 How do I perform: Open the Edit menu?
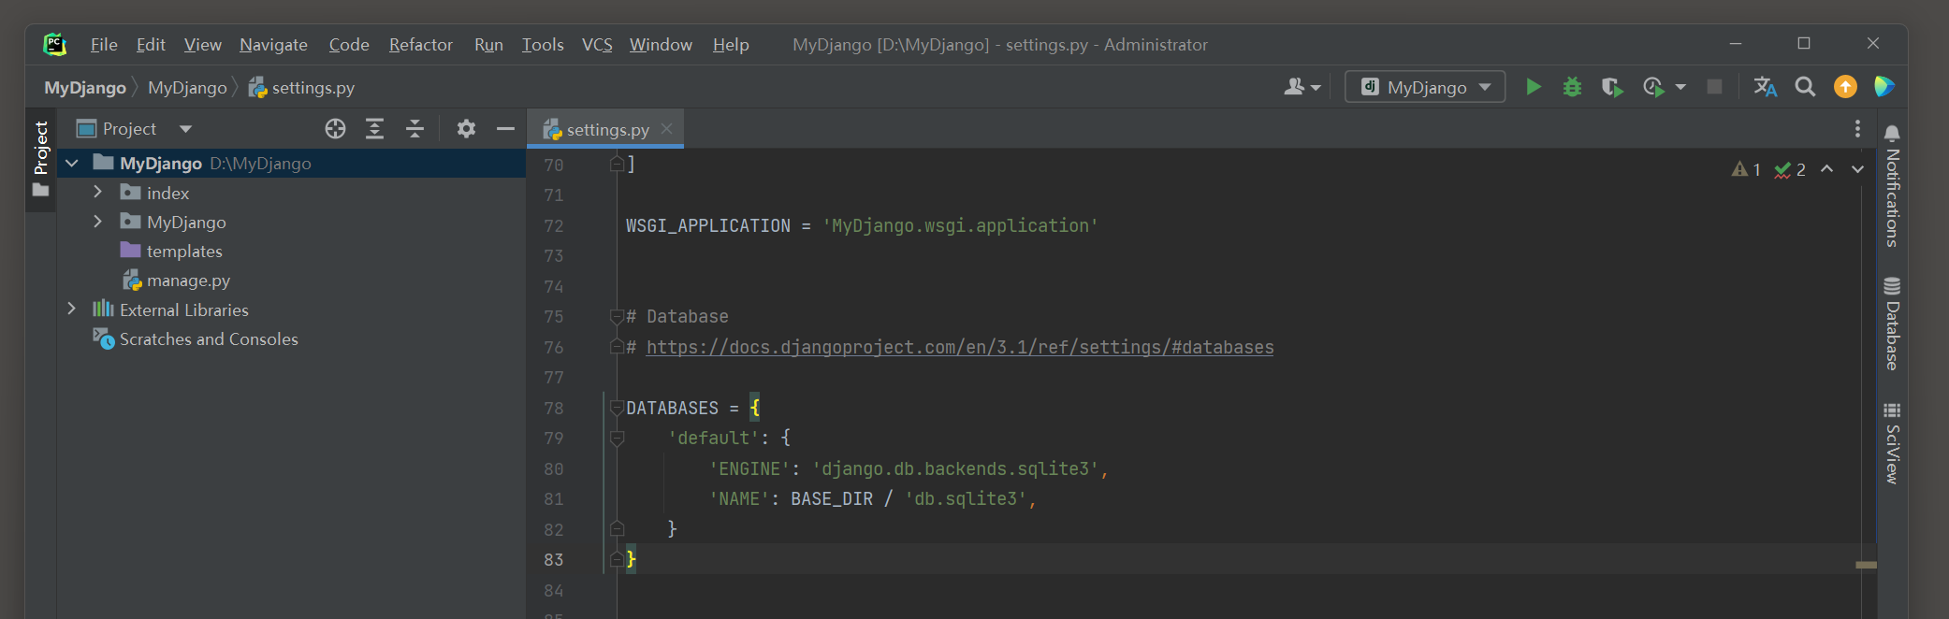point(151,45)
